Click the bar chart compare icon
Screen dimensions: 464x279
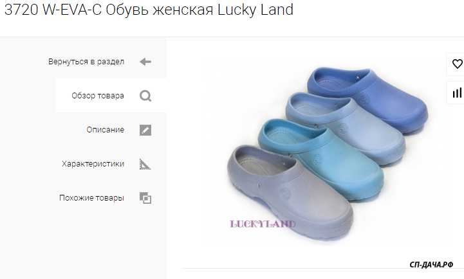coord(457,93)
